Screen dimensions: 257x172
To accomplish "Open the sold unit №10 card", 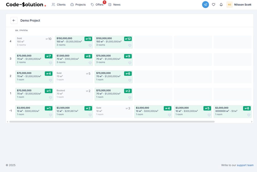I will [x=34, y=42].
